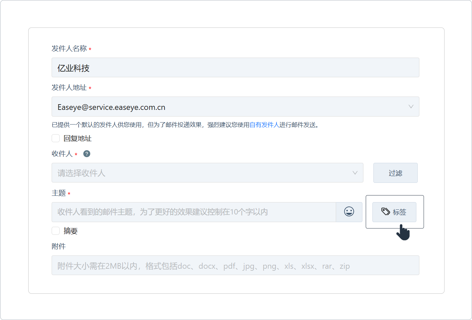Open the 自有发件人 link
The image size is (472, 320).
[x=264, y=125]
